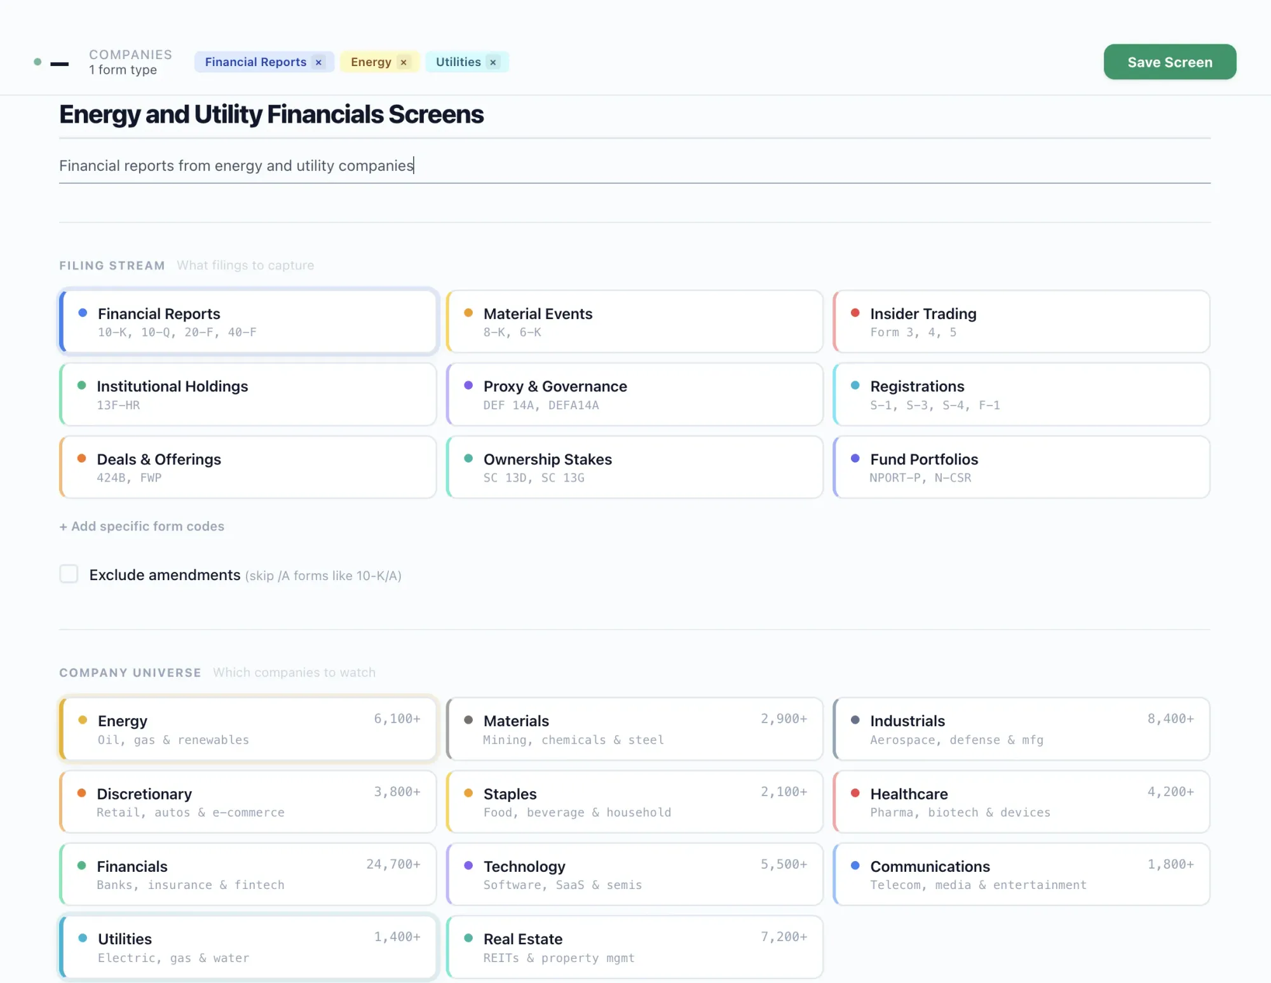Expand Add specific form codes
1271x983 pixels.
pyautogui.click(x=142, y=526)
